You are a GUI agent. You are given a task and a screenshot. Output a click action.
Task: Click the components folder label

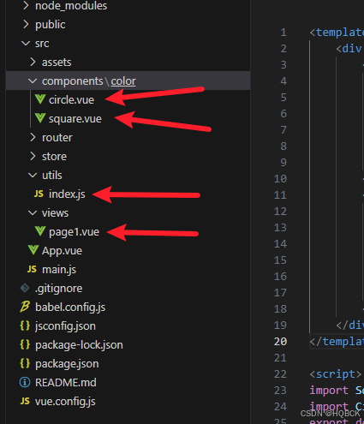[x=73, y=81]
